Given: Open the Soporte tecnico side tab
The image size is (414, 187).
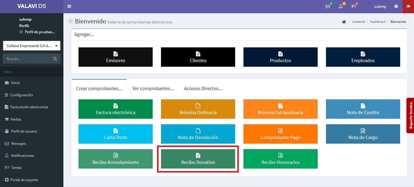Looking at the screenshot, I should pyautogui.click(x=410, y=115).
